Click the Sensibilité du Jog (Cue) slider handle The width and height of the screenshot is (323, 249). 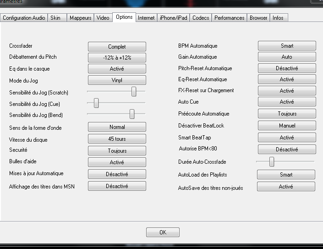(96, 103)
